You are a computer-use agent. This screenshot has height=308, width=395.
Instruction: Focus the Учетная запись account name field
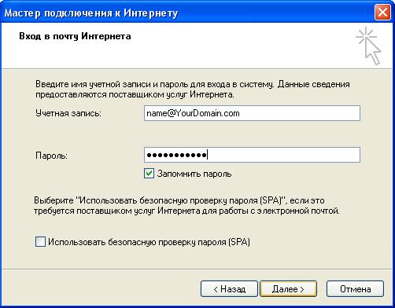252,113
